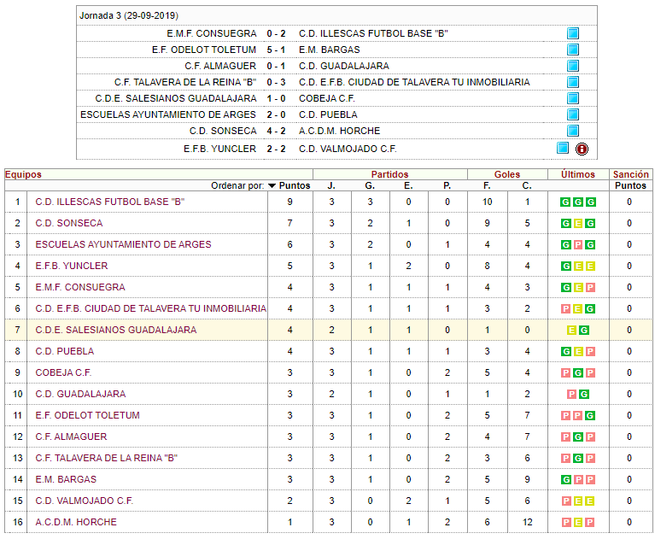Open match report icon for Talavera de la Reina B game
The width and height of the screenshot is (655, 539).
573,82
